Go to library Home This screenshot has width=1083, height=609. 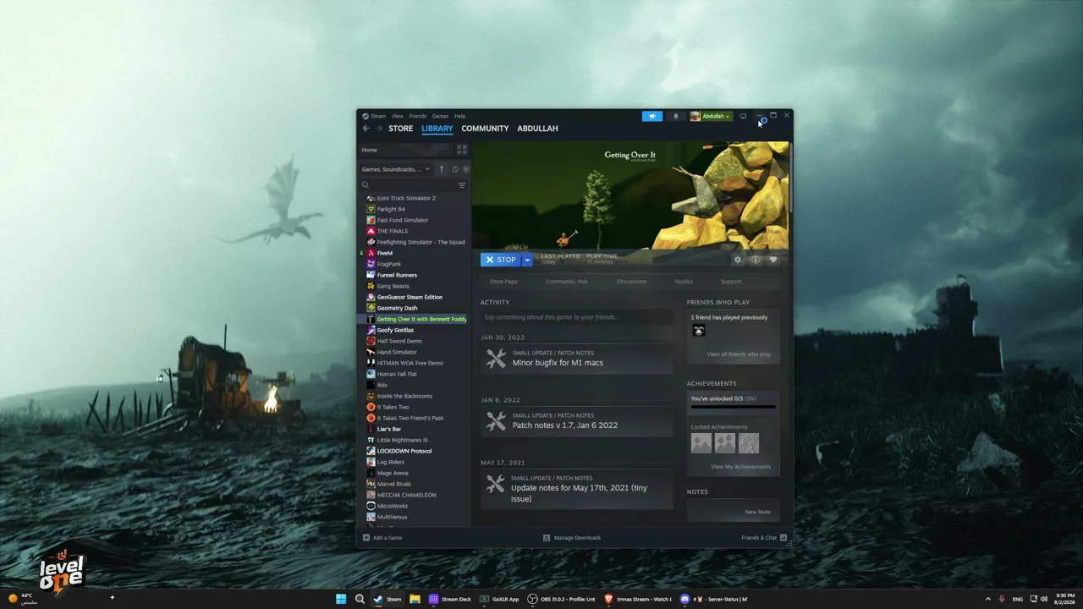click(406, 150)
